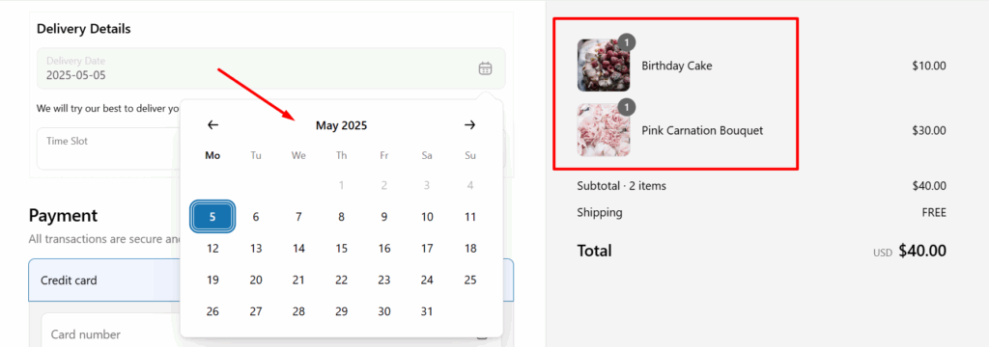Choose May 11 on the Sunday column
The width and height of the screenshot is (989, 347).
pyautogui.click(x=470, y=217)
